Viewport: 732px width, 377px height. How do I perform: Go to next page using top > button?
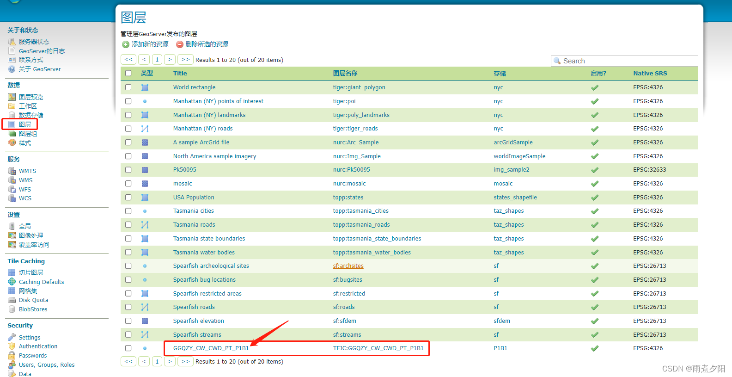point(170,60)
